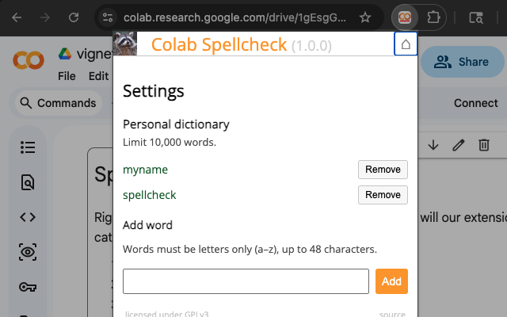Image resolution: width=507 pixels, height=317 pixels.
Task: Remove the word spellcheck
Action: click(383, 195)
